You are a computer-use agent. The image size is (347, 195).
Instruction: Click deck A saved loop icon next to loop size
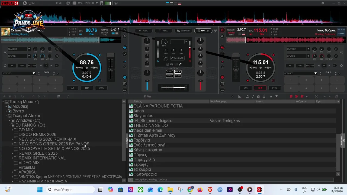(57, 66)
